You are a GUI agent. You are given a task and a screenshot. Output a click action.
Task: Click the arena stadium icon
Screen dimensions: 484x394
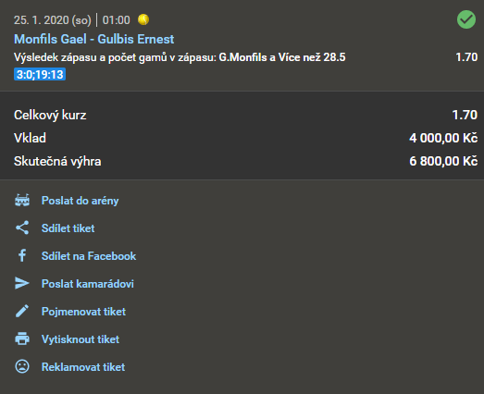(22, 201)
